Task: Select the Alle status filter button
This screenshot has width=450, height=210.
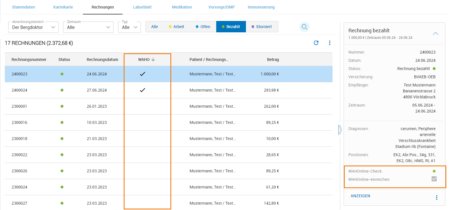Action: 155,27
